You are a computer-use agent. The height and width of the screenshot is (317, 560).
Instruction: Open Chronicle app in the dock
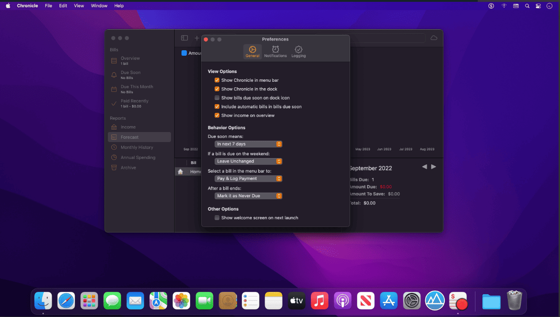click(458, 301)
